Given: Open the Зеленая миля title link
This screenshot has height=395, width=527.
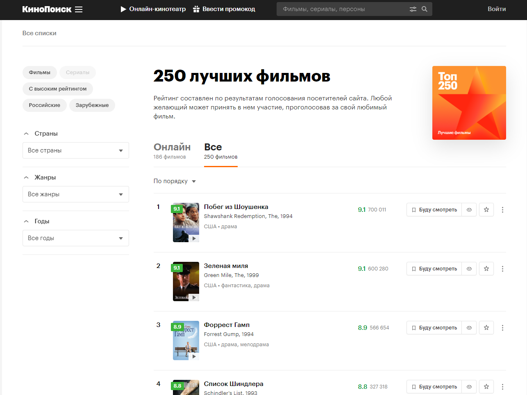Looking at the screenshot, I should click(226, 266).
